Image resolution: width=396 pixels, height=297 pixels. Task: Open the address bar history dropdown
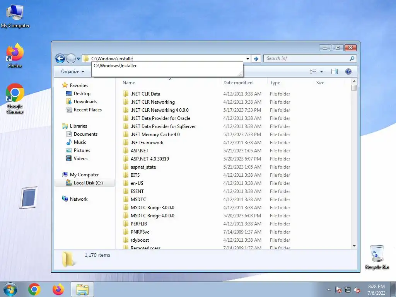pyautogui.click(x=247, y=59)
